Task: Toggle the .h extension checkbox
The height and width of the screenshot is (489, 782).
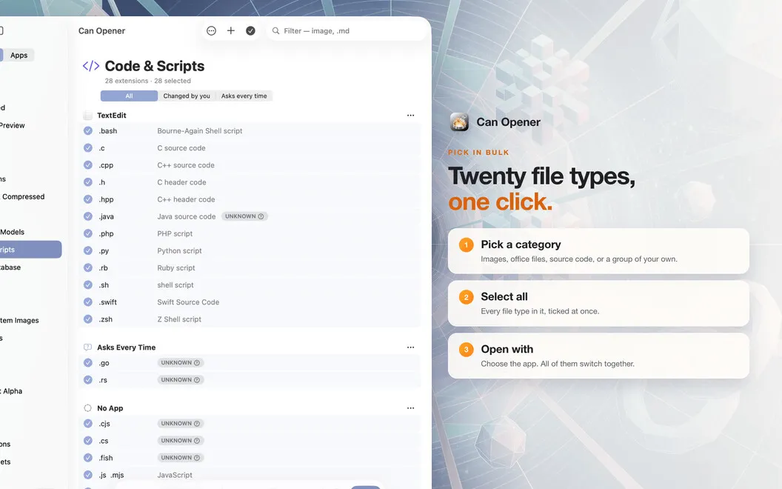Action: point(88,182)
